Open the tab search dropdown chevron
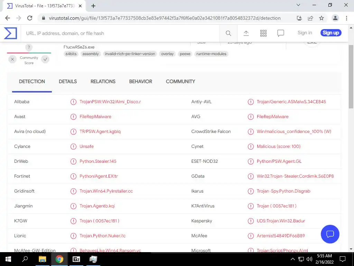The image size is (354, 266). click(298, 5)
